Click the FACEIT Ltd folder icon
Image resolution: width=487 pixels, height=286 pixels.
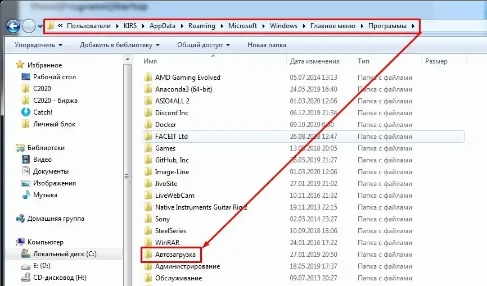[148, 136]
